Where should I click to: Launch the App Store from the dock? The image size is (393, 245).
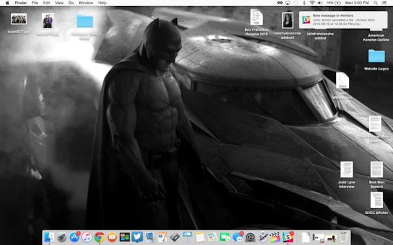point(74,237)
